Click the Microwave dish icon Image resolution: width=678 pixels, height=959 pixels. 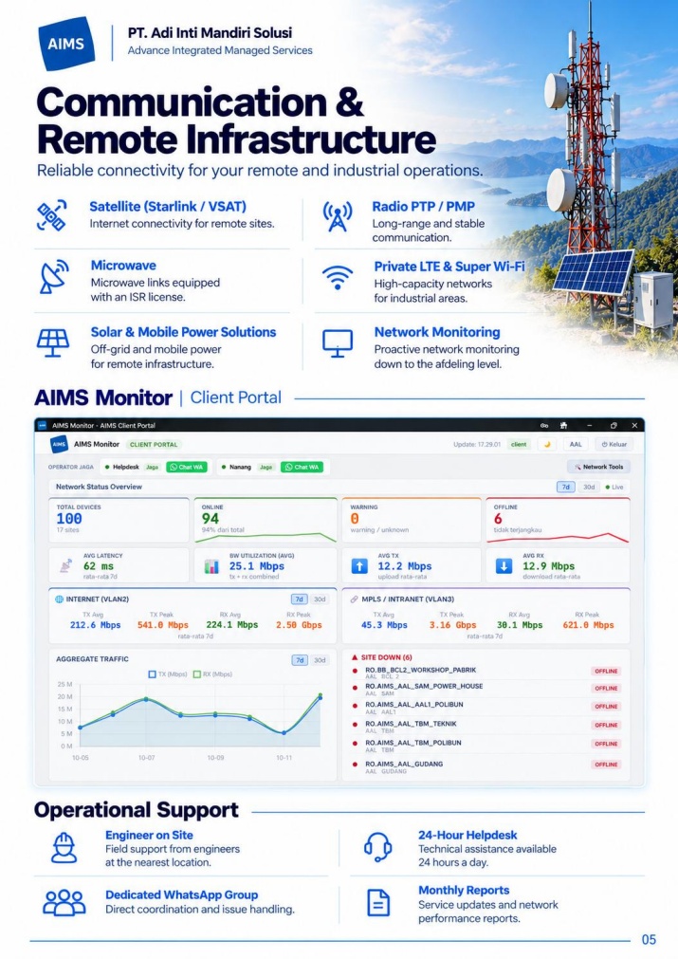(x=54, y=276)
